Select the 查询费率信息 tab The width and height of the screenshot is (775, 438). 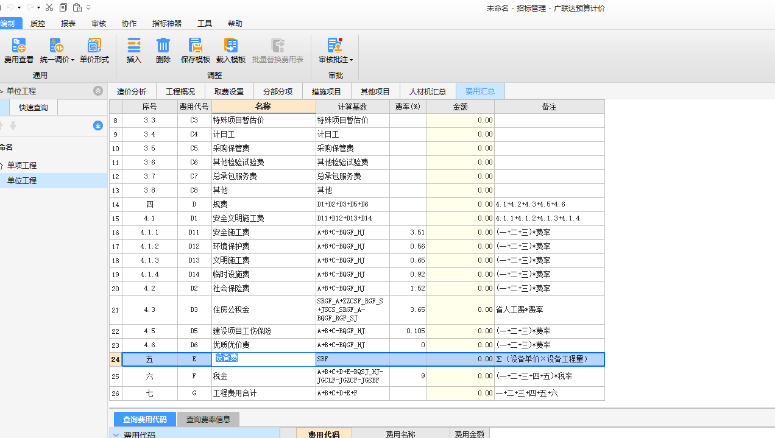click(x=208, y=419)
